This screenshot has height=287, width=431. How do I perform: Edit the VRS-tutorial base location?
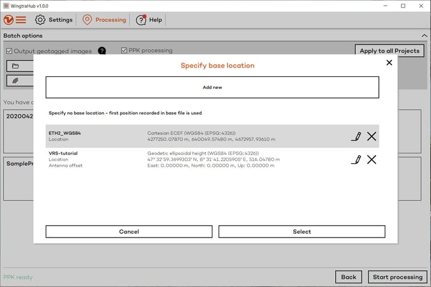coord(356,159)
